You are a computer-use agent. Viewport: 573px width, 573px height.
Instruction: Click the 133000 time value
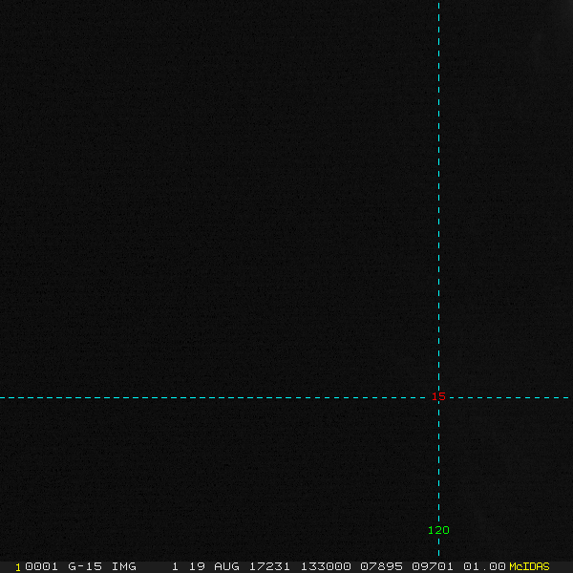click(x=326, y=566)
